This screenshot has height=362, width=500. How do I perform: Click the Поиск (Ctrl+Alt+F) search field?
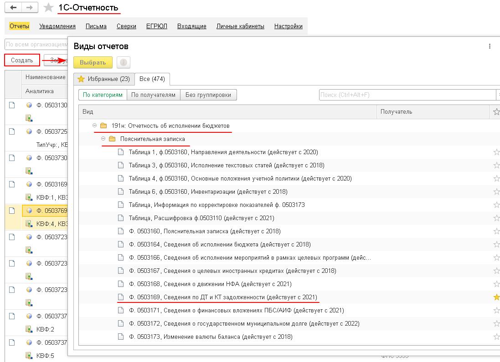407,95
